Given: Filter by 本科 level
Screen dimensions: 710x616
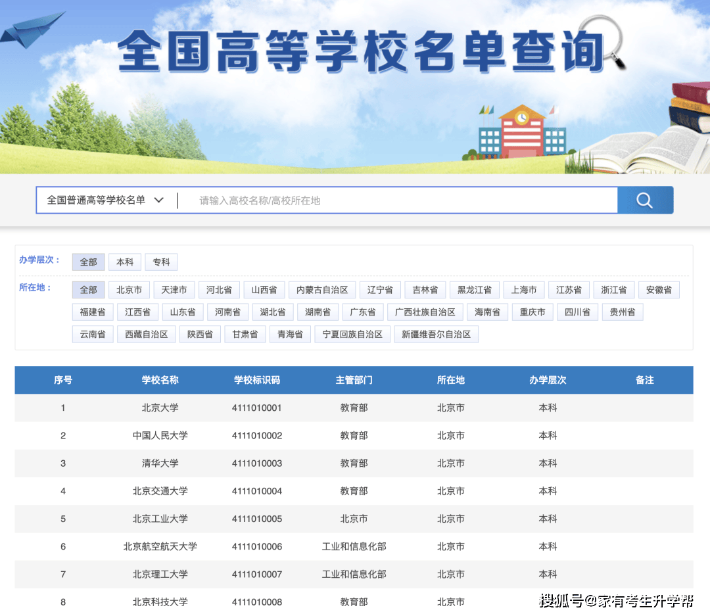Looking at the screenshot, I should point(125,262).
